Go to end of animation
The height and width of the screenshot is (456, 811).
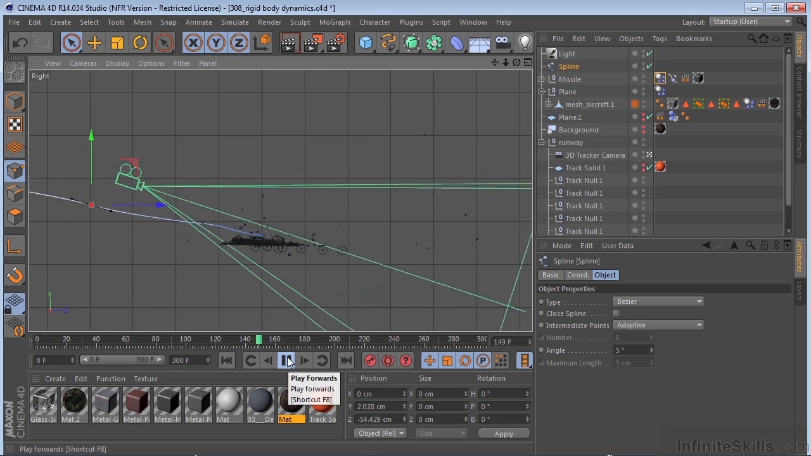tap(346, 360)
